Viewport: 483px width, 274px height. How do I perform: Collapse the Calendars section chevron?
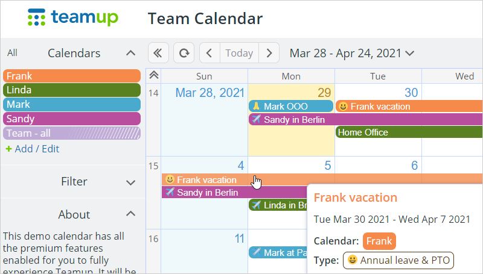click(130, 53)
